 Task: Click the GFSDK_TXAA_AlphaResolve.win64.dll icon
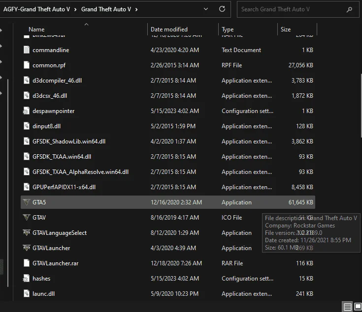[x=27, y=171]
